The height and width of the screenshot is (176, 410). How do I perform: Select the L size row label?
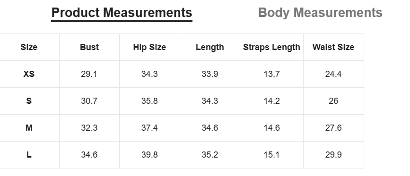tap(29, 155)
